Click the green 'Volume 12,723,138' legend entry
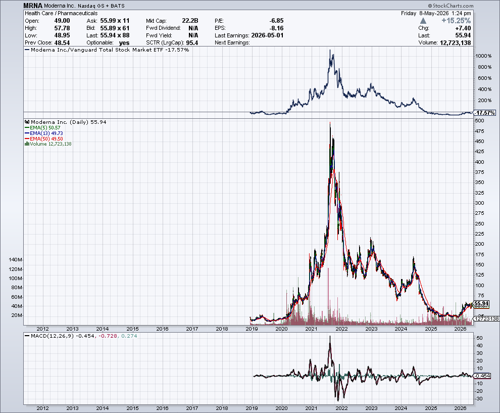Screen dimensions: 500x413 48,144
